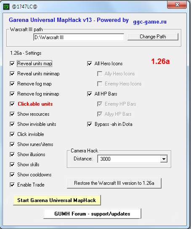
Task: Close the MapHack window
Action: (177, 5)
